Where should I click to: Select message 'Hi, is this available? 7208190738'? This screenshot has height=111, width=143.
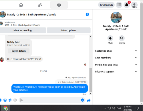coord(24,59)
